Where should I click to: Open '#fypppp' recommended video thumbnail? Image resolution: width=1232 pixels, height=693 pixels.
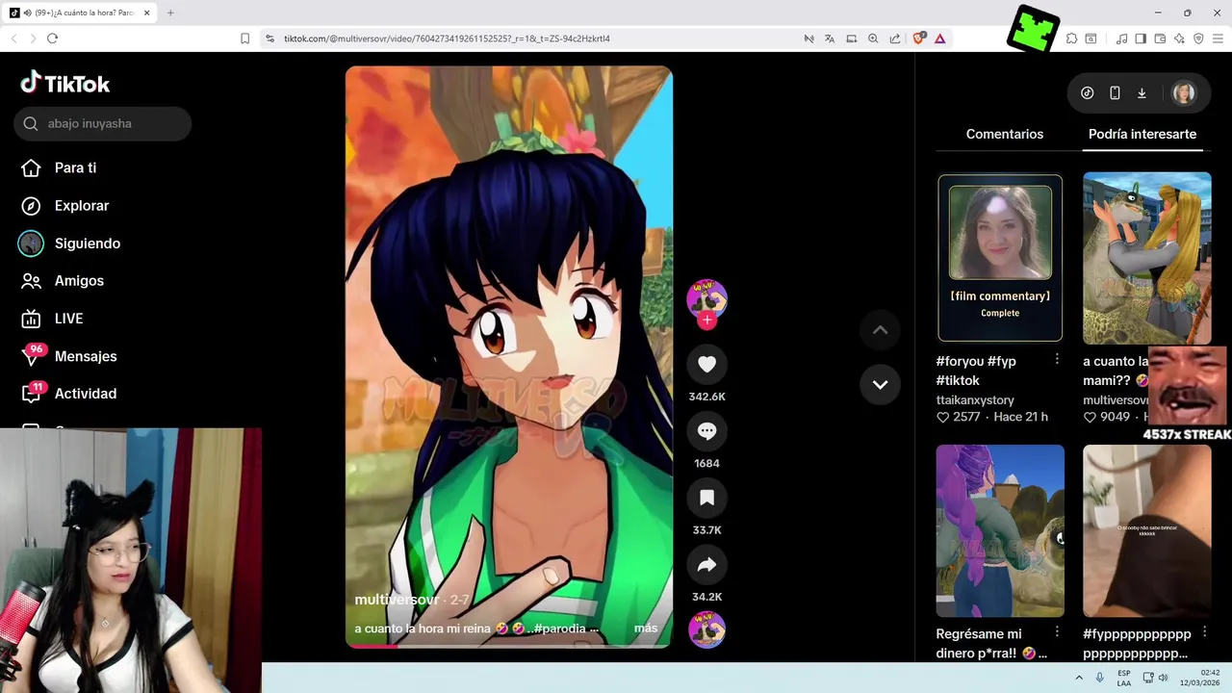[1147, 530]
